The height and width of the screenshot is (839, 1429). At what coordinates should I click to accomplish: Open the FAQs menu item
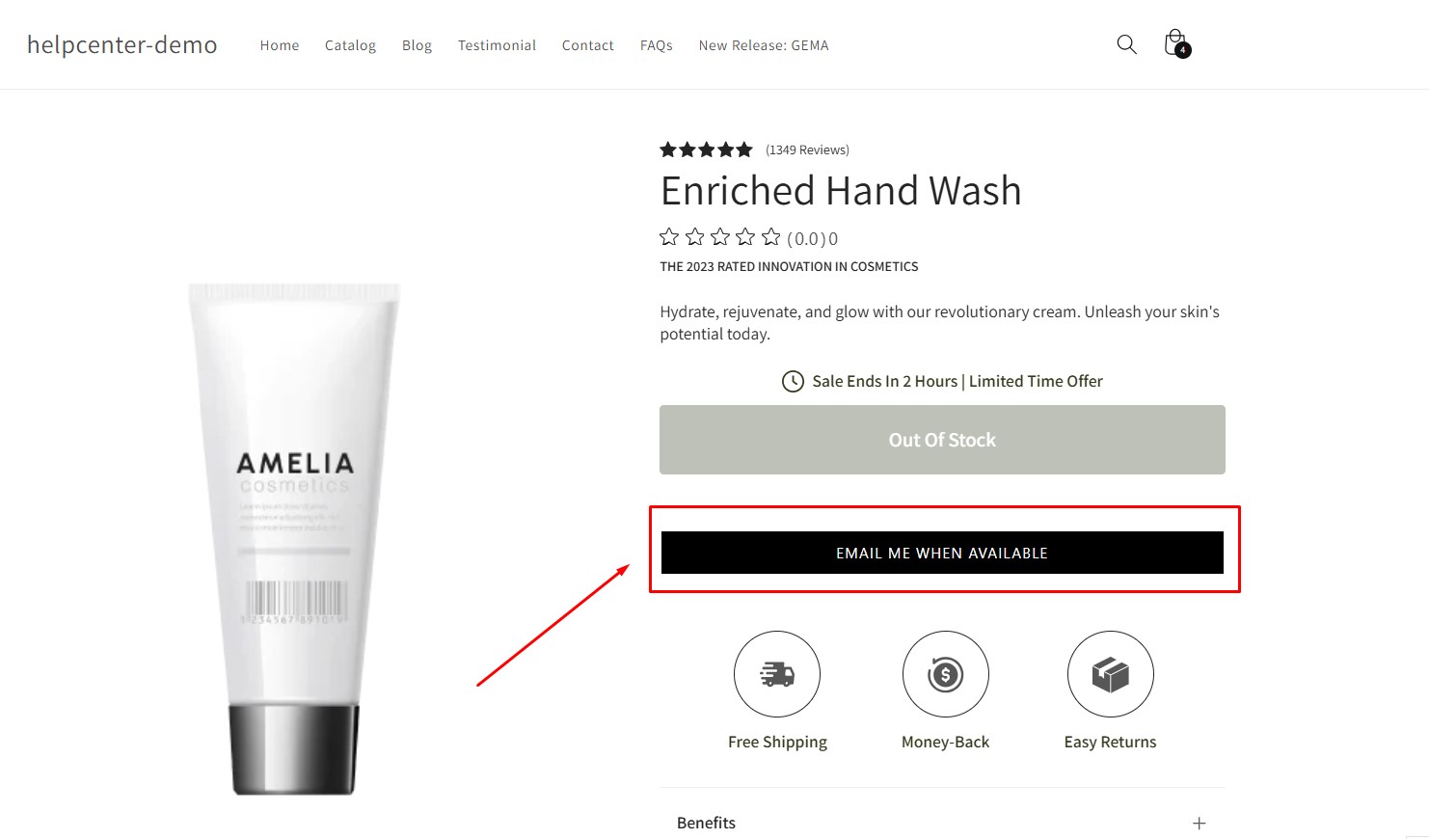click(x=657, y=45)
